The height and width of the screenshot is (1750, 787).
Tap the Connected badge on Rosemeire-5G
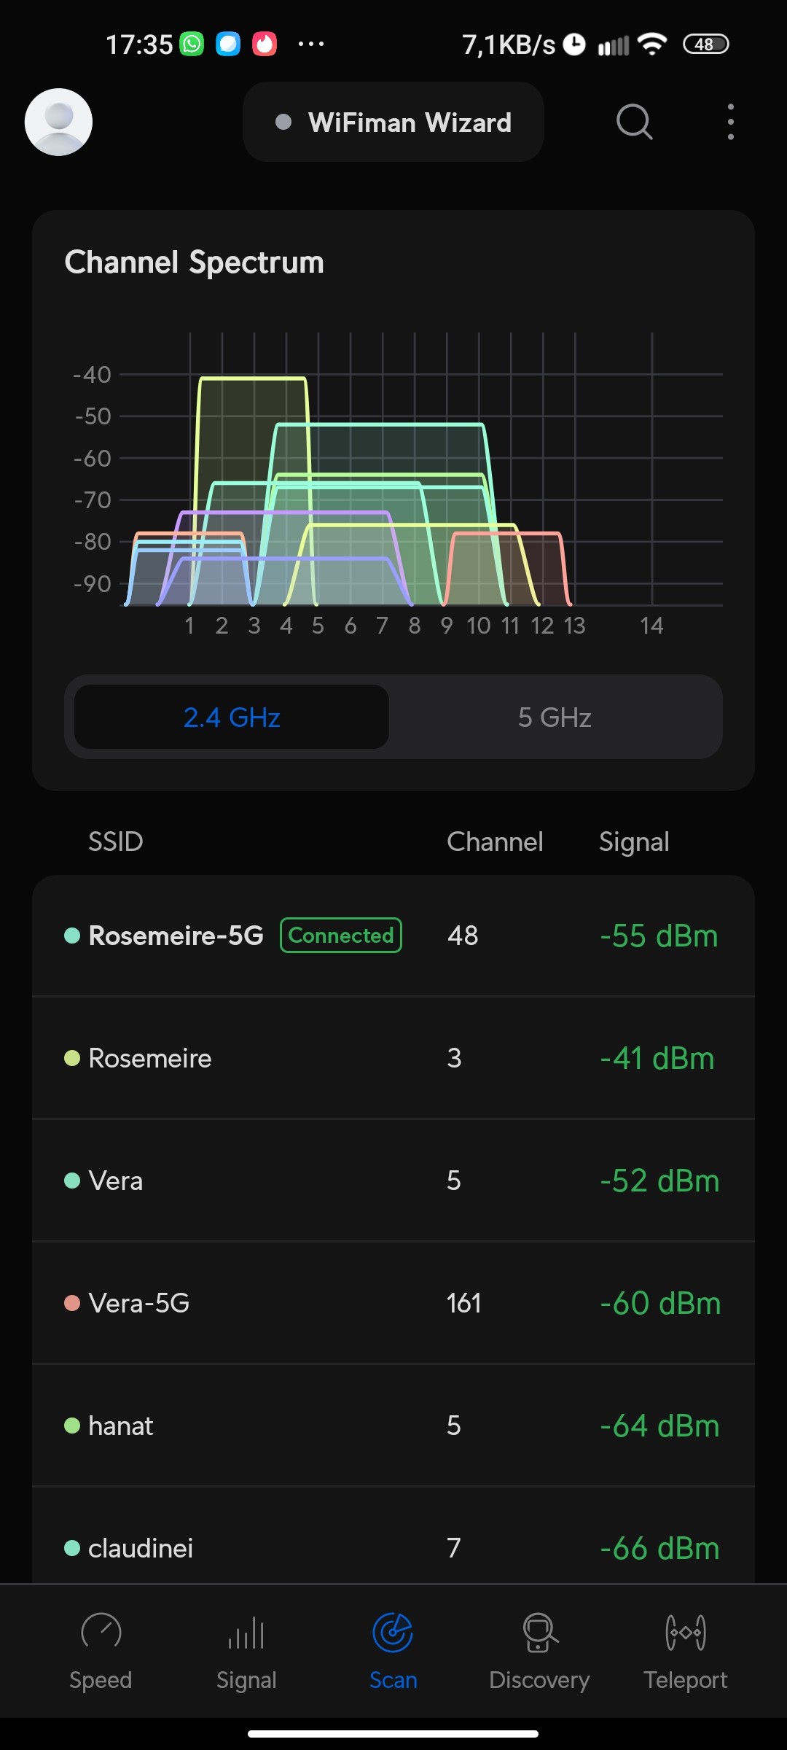click(x=341, y=936)
